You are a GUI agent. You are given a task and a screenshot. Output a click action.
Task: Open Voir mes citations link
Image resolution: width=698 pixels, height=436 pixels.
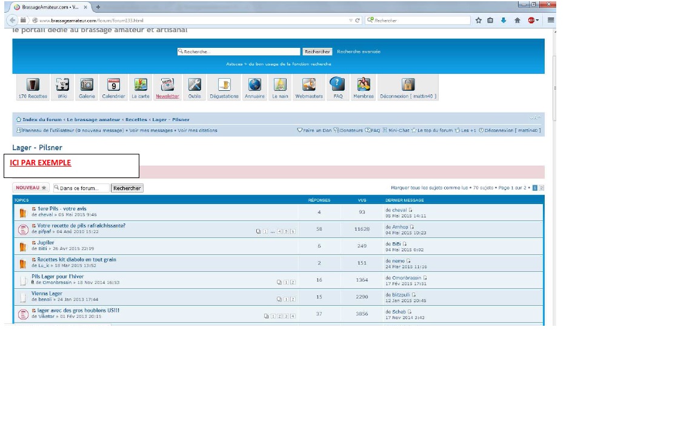coord(198,130)
